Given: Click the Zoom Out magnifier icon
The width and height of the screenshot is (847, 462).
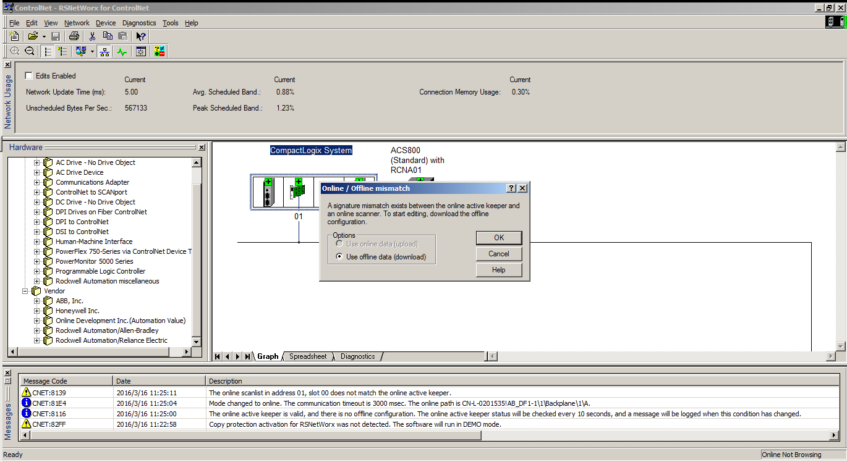Looking at the screenshot, I should (29, 51).
